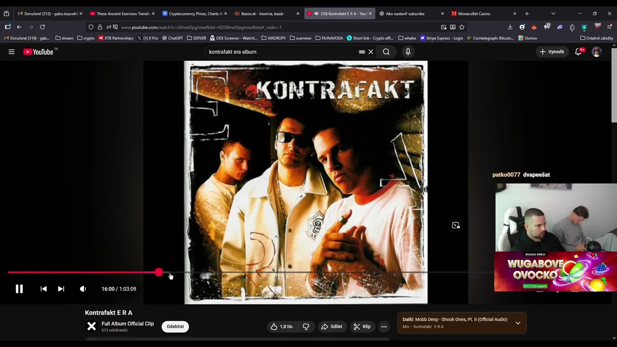Open the more actions three-dot menu

pos(384,326)
